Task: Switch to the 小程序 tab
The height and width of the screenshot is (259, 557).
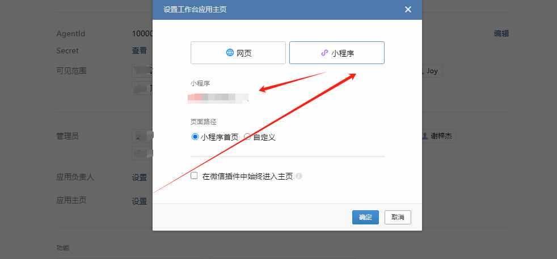Action: point(337,53)
